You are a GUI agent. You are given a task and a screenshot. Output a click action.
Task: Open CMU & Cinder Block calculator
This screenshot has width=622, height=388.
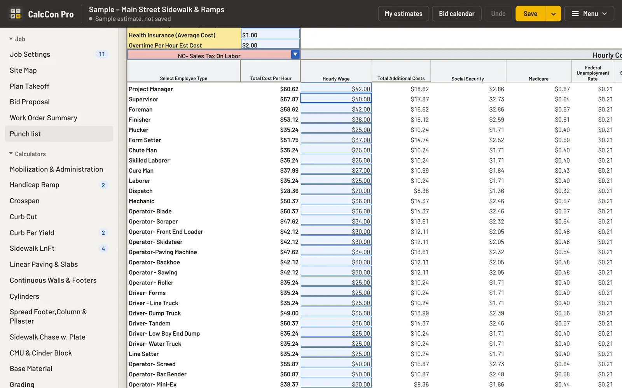coord(59,353)
